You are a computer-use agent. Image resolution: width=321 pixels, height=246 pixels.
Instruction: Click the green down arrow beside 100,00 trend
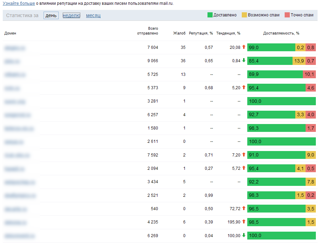(244, 235)
